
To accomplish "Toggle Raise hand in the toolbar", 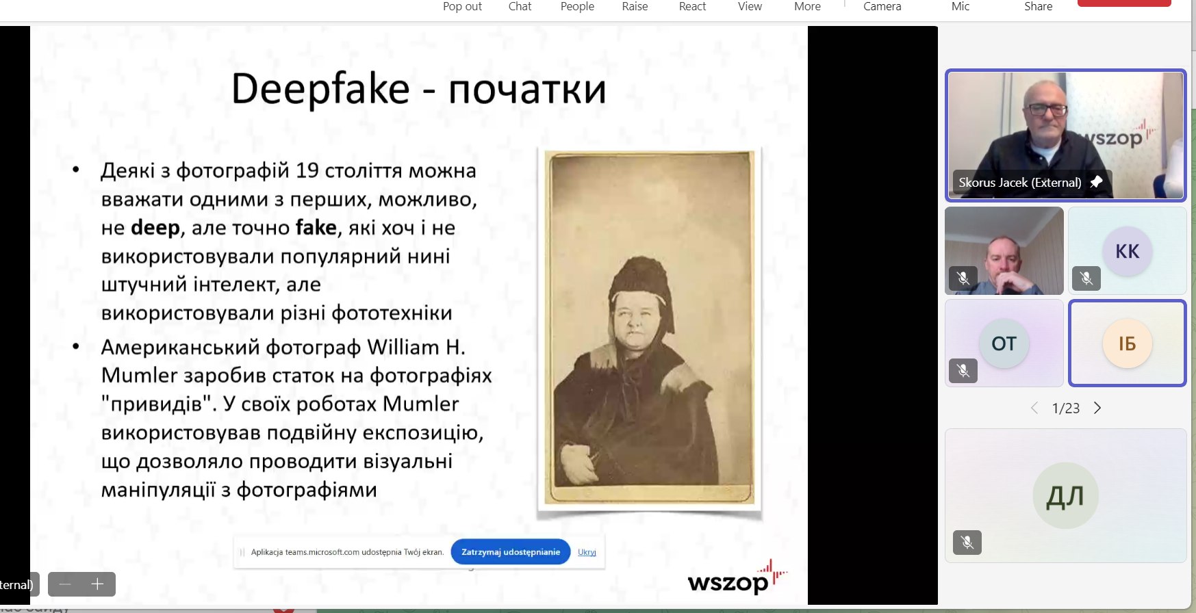I will (x=635, y=6).
